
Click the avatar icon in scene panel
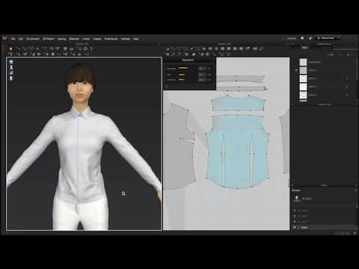click(x=297, y=199)
